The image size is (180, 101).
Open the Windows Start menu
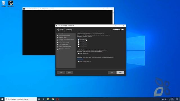click(2, 99)
